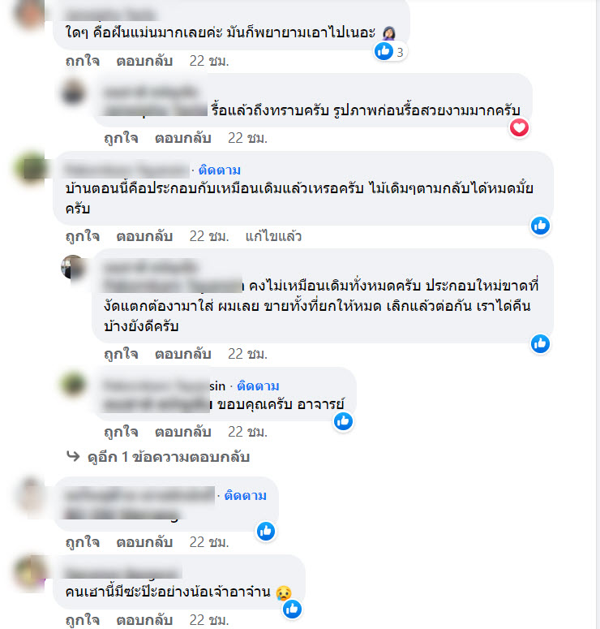Open the green avatar of the บ้านตอนนี้ commenter

(32, 169)
